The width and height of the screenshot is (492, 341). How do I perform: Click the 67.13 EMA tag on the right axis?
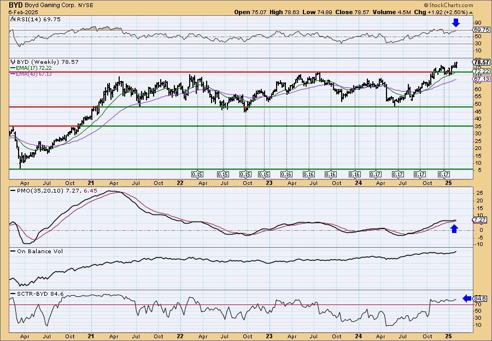pyautogui.click(x=481, y=79)
